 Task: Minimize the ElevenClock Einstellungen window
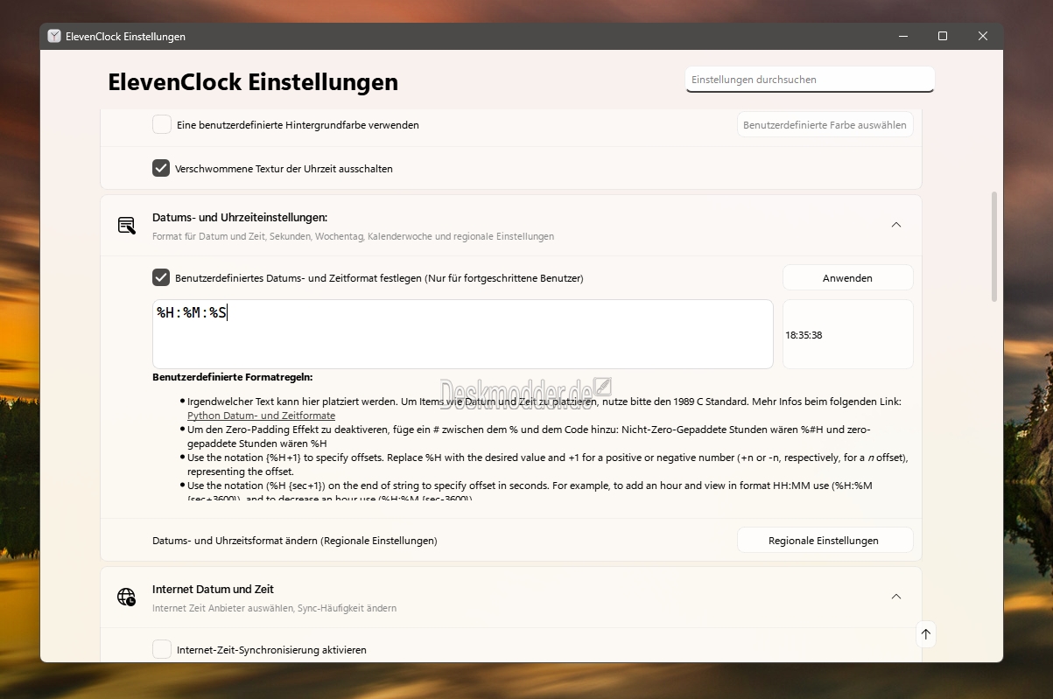[902, 36]
